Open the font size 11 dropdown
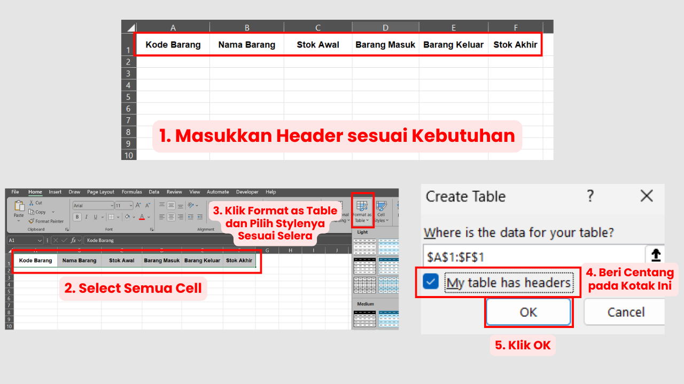 (130, 205)
